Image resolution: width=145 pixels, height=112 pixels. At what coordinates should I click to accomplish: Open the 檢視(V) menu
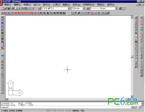[x=27, y=5]
